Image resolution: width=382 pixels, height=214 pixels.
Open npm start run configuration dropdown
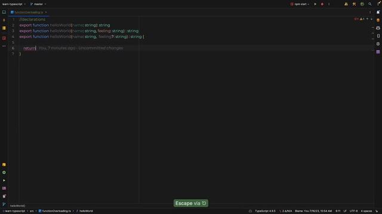click(300, 4)
